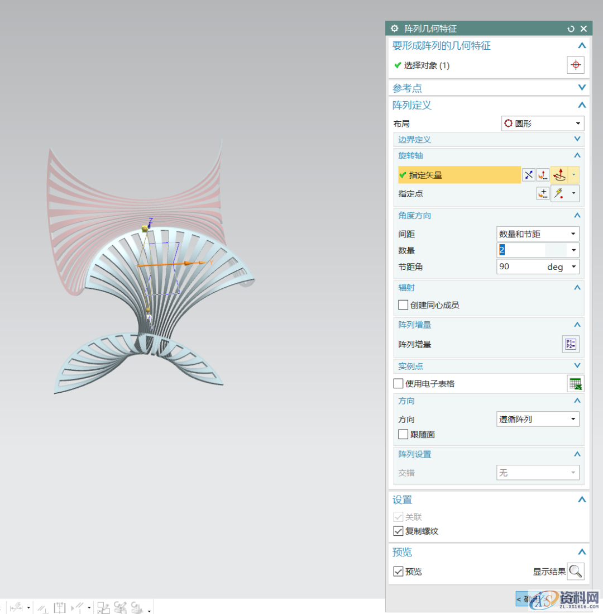Click the show result magnifier icon
Screen dimensions: 603x614
tap(575, 572)
